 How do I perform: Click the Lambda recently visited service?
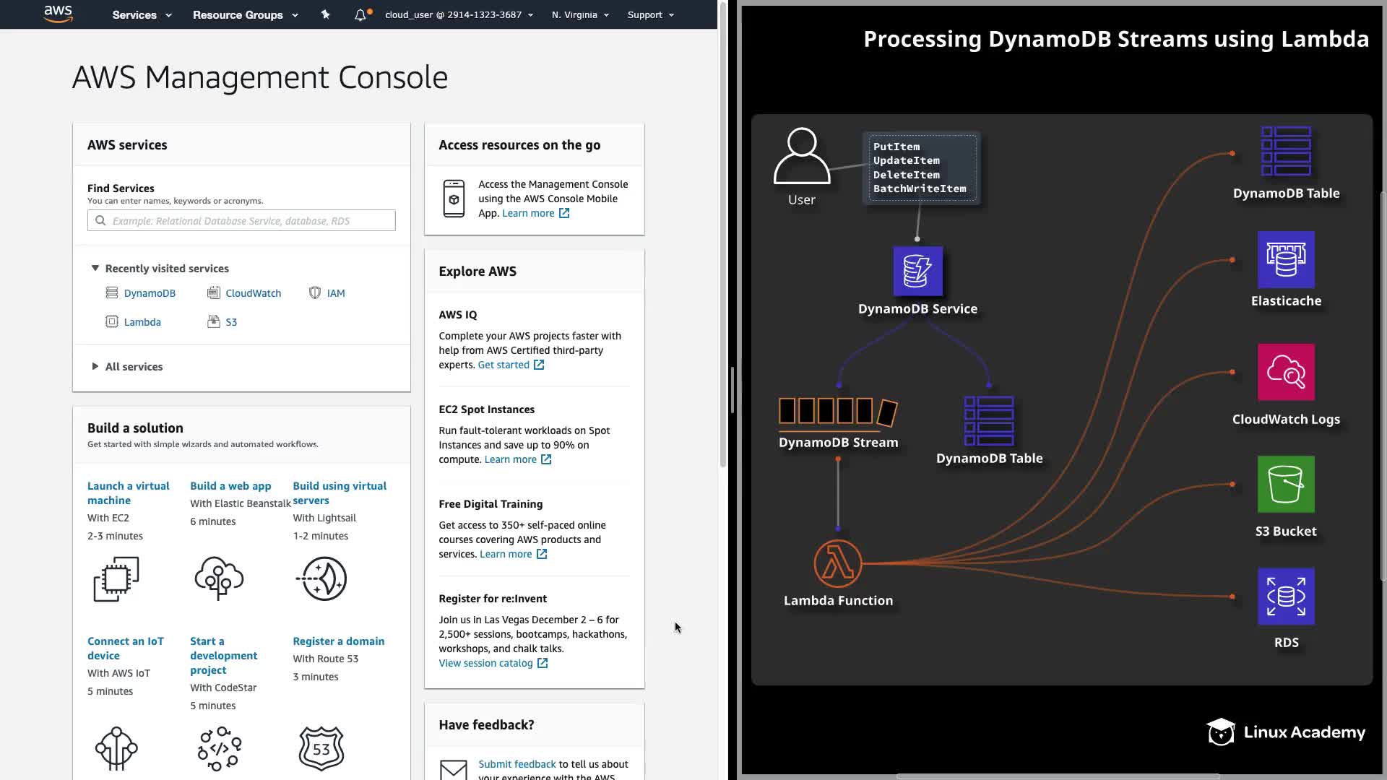tap(142, 322)
